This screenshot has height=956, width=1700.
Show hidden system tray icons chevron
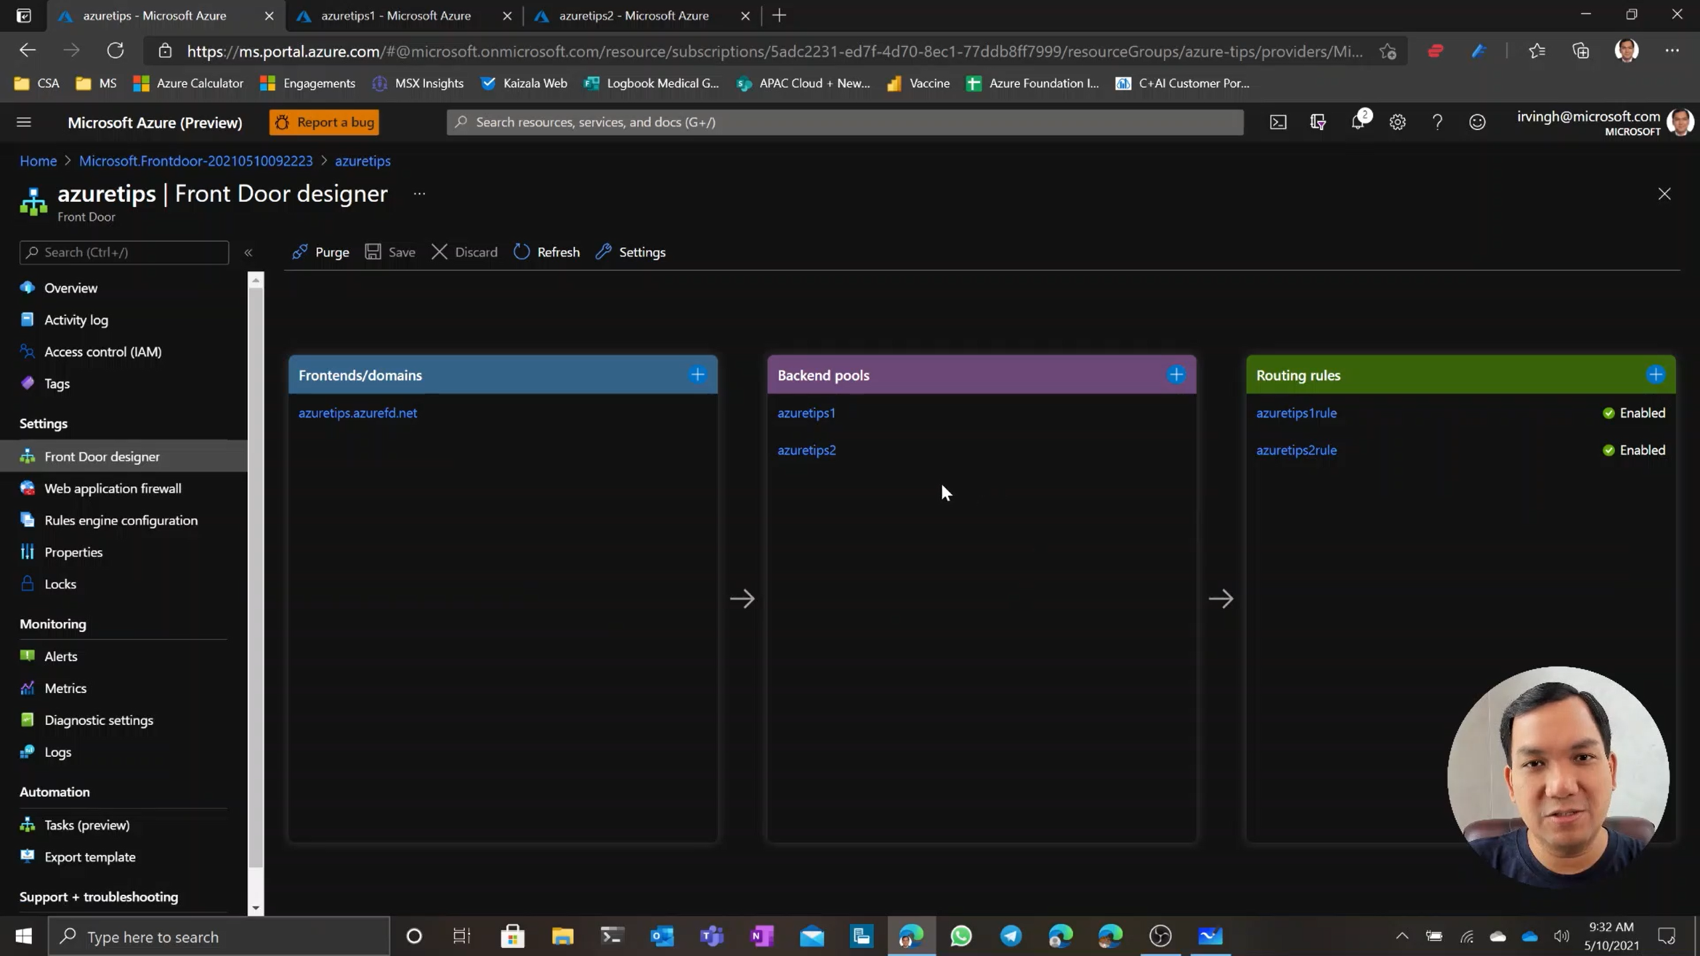coord(1402,936)
